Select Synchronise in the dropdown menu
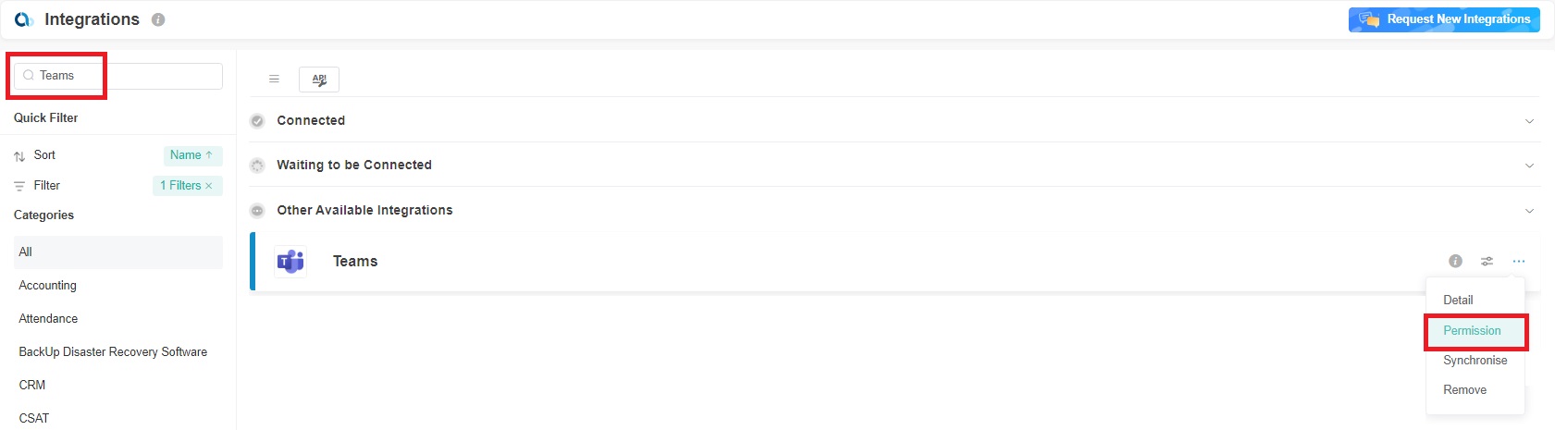The height and width of the screenshot is (430, 1555). [1475, 361]
